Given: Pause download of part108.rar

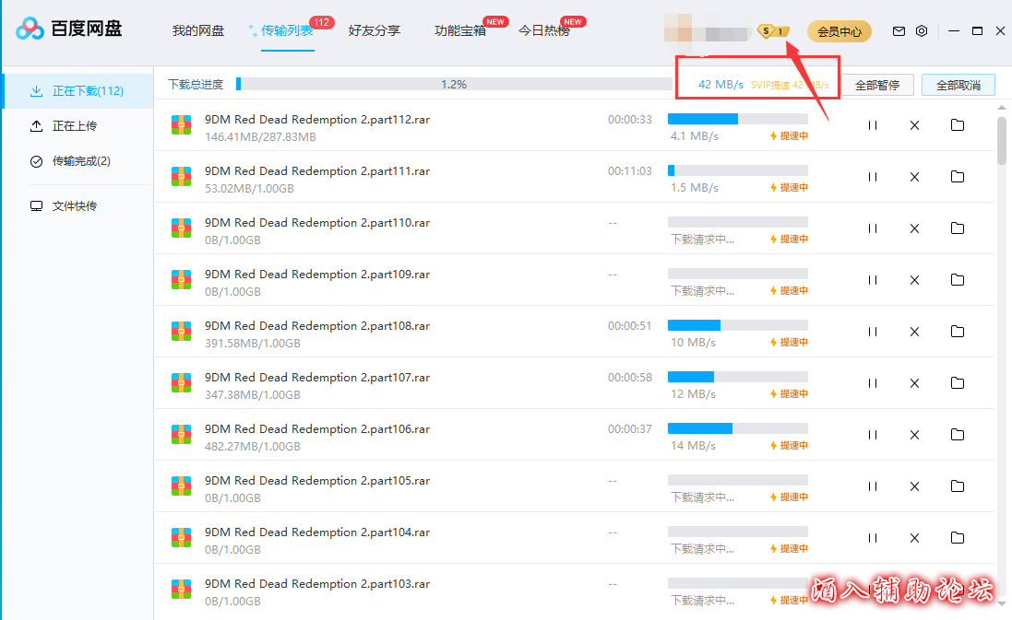Looking at the screenshot, I should pos(872,332).
